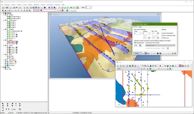Open the Type dropdown in New Point Properties

tap(138, 33)
